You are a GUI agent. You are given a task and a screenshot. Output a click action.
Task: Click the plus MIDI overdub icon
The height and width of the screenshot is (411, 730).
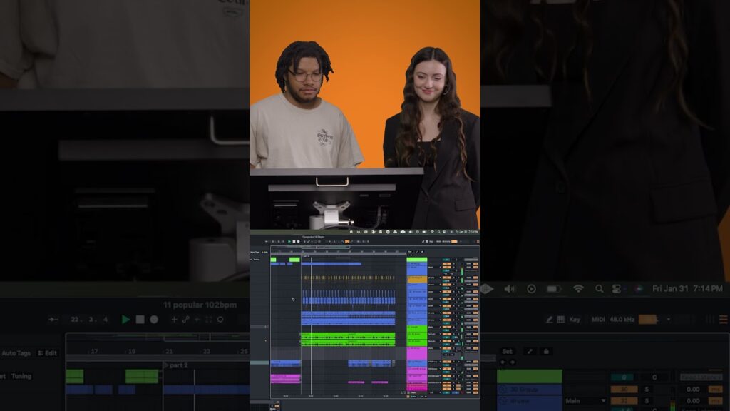[174, 320]
